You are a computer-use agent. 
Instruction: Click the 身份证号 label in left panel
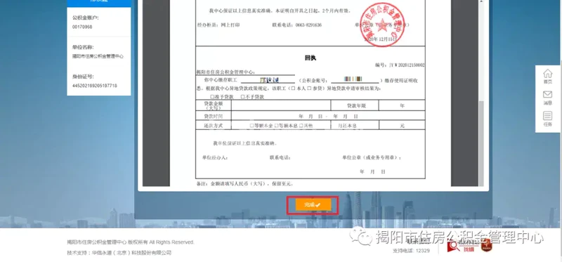[83, 77]
